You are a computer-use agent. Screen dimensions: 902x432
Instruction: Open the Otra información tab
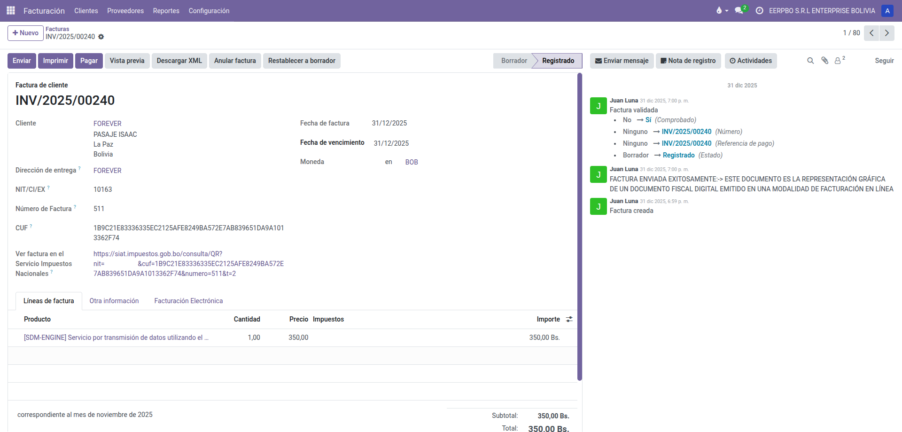click(114, 301)
